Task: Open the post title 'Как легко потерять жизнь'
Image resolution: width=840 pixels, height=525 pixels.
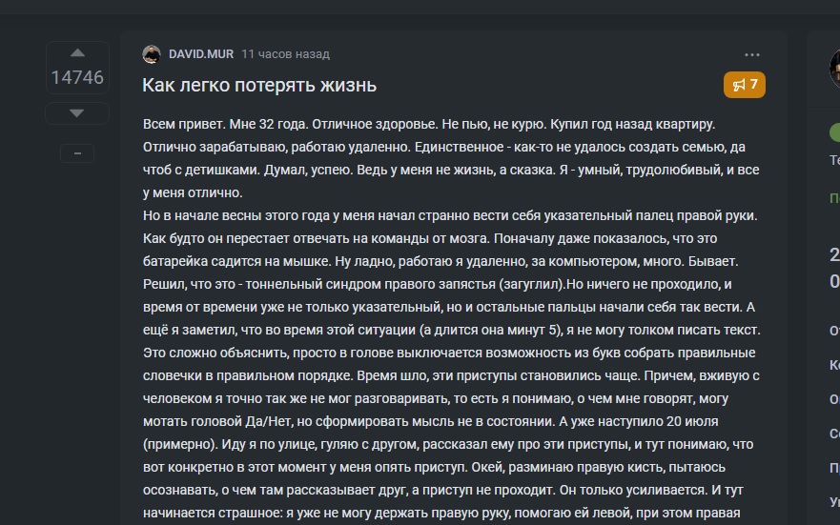Action: [x=259, y=85]
